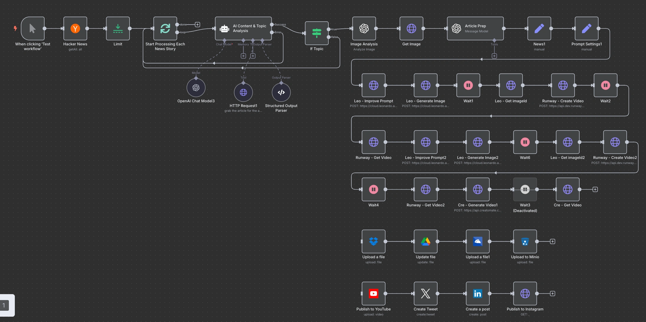This screenshot has height=322, width=646.
Task: Open the HTTP Request1 tool sub-node
Action: [x=243, y=93]
